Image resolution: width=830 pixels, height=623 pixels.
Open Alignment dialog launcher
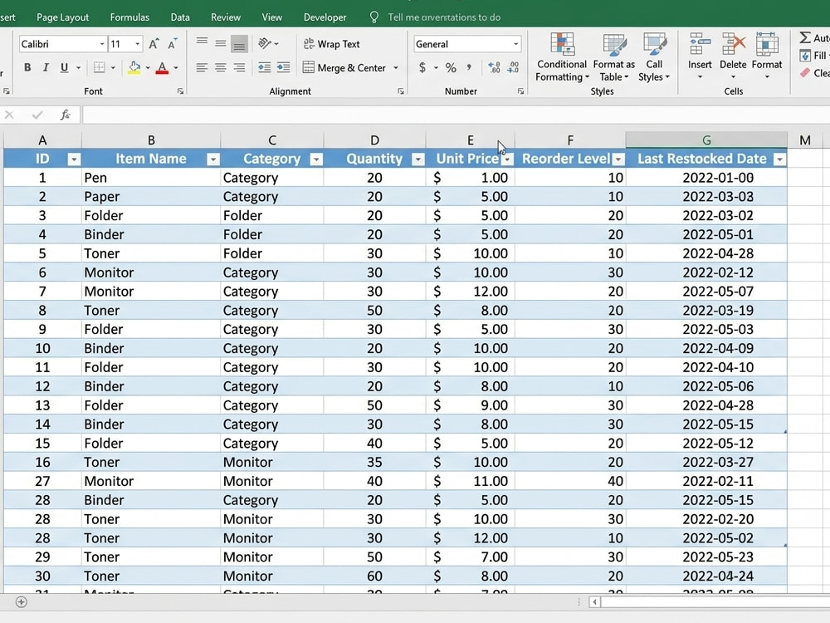click(x=401, y=91)
